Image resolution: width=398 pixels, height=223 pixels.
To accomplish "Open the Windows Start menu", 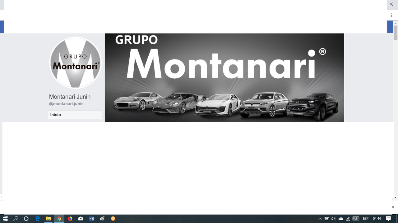I will 5,219.
